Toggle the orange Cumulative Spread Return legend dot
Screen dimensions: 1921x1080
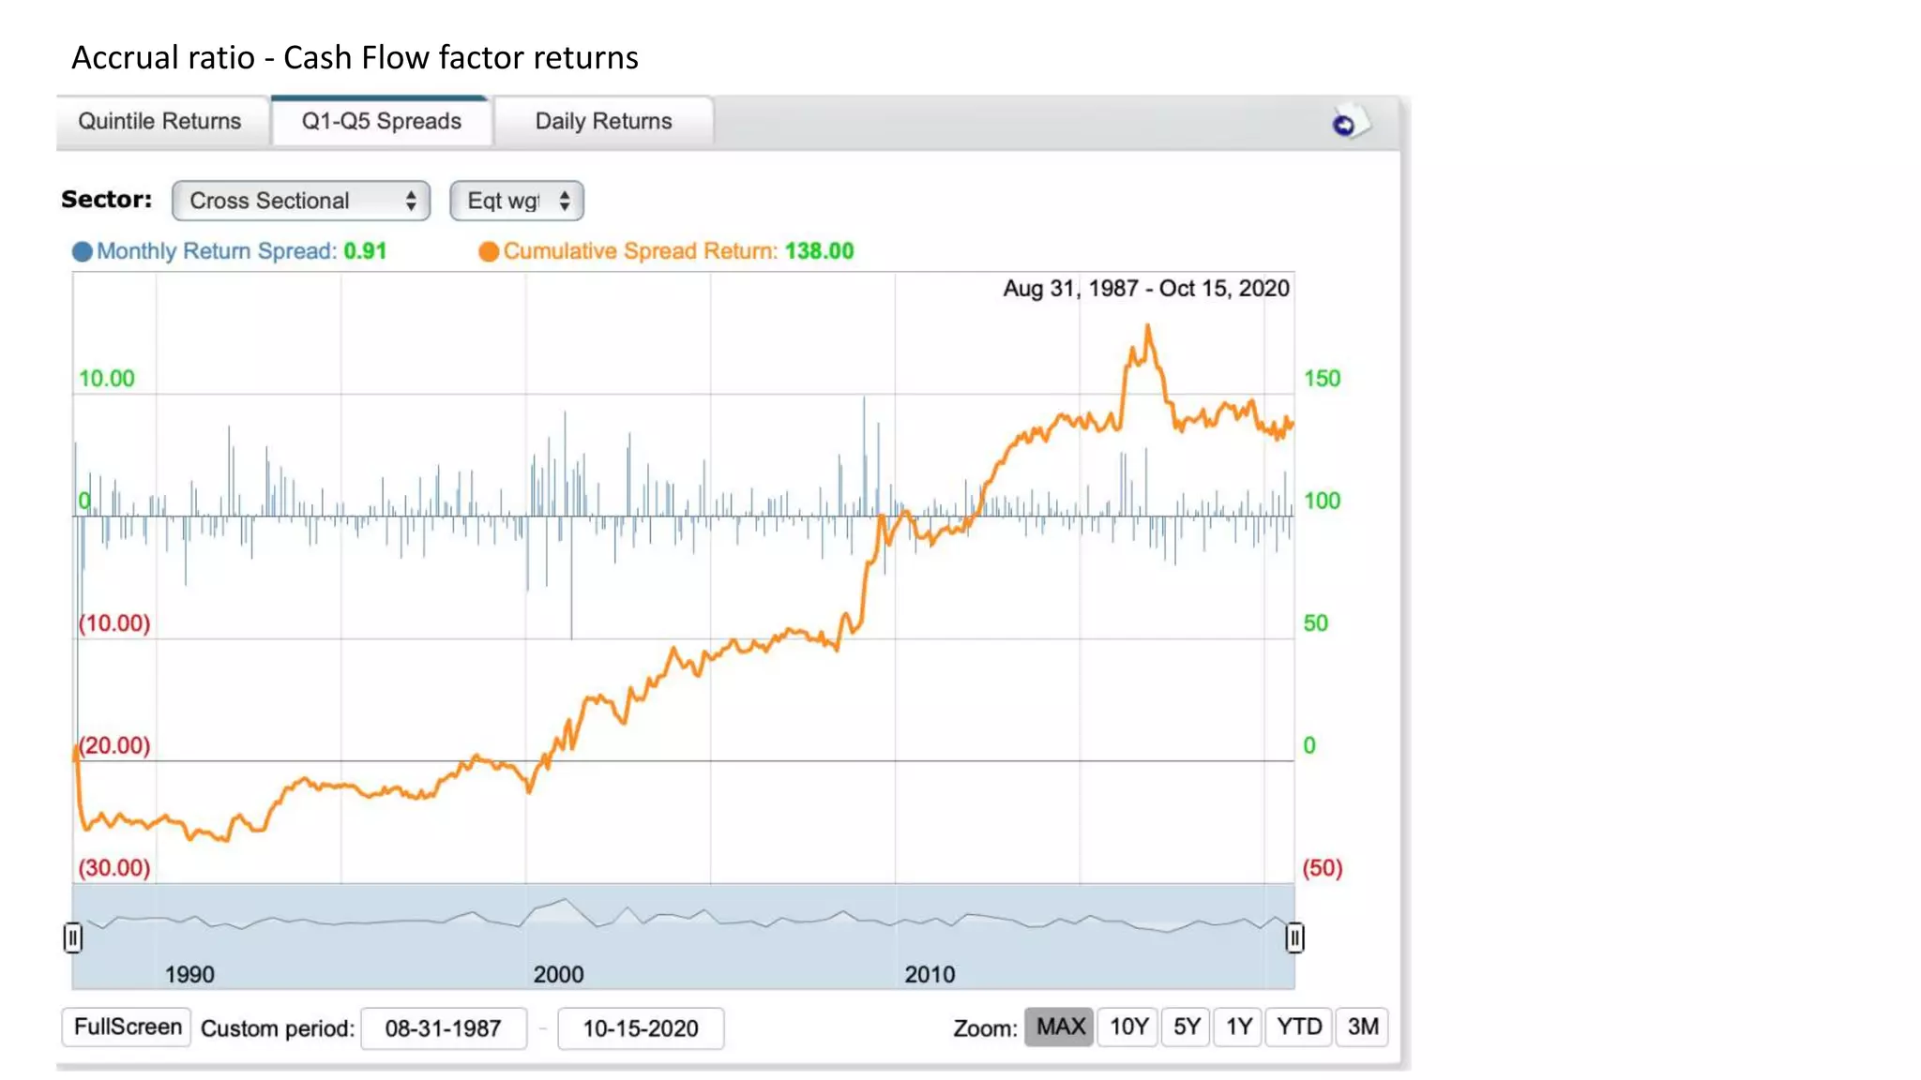coord(489,251)
